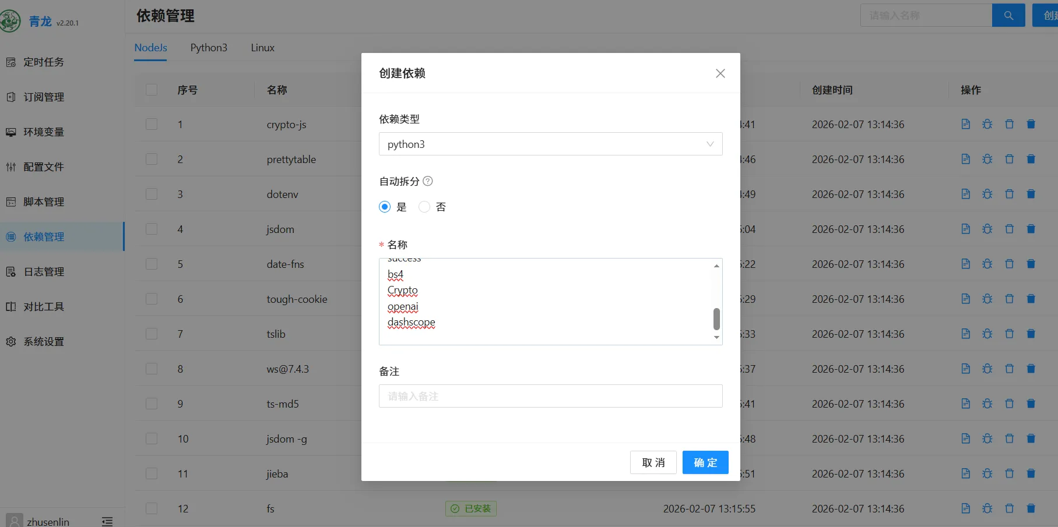Switch to the Python3 tab
The width and height of the screenshot is (1058, 527).
pos(209,48)
